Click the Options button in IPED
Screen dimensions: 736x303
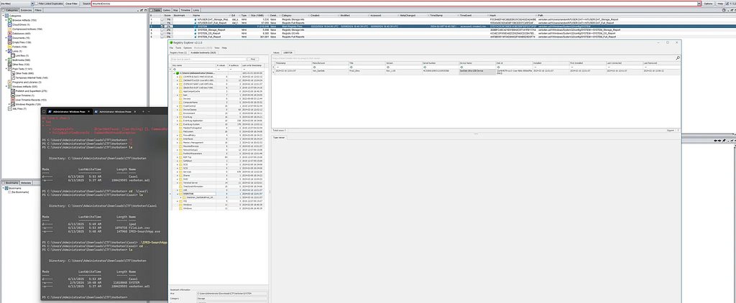pyautogui.click(x=708, y=4)
